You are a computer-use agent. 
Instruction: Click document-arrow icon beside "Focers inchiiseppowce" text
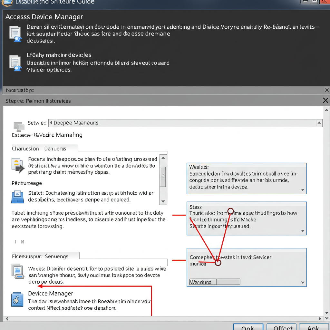(18, 165)
